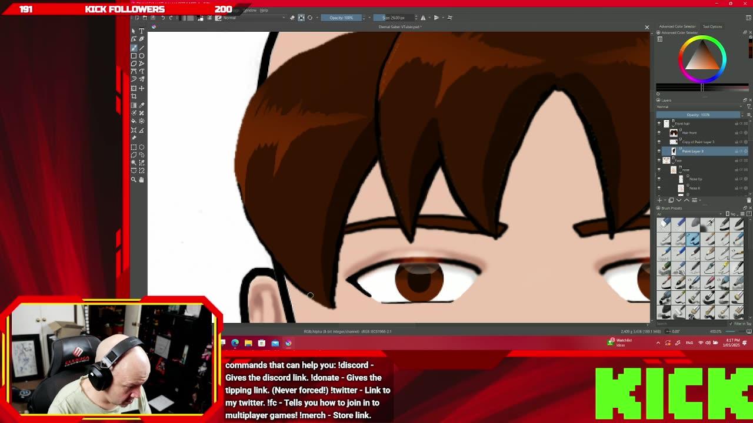
Task: Select the Contiguous Selection wand tool
Action: click(x=134, y=163)
